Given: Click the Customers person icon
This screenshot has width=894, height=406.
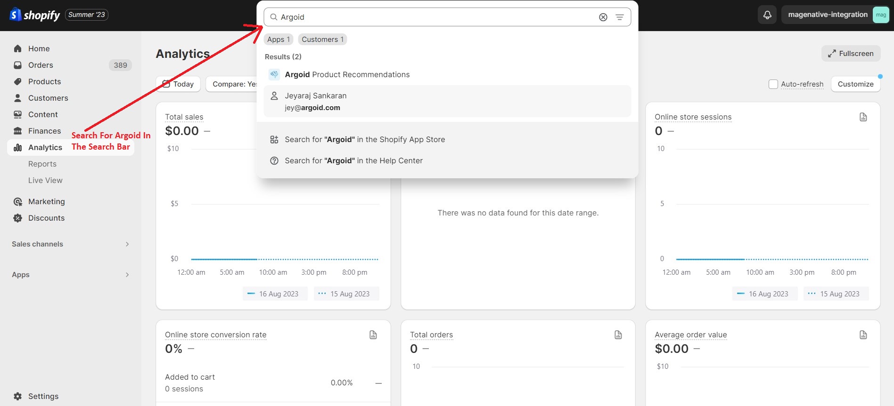Looking at the screenshot, I should [18, 98].
